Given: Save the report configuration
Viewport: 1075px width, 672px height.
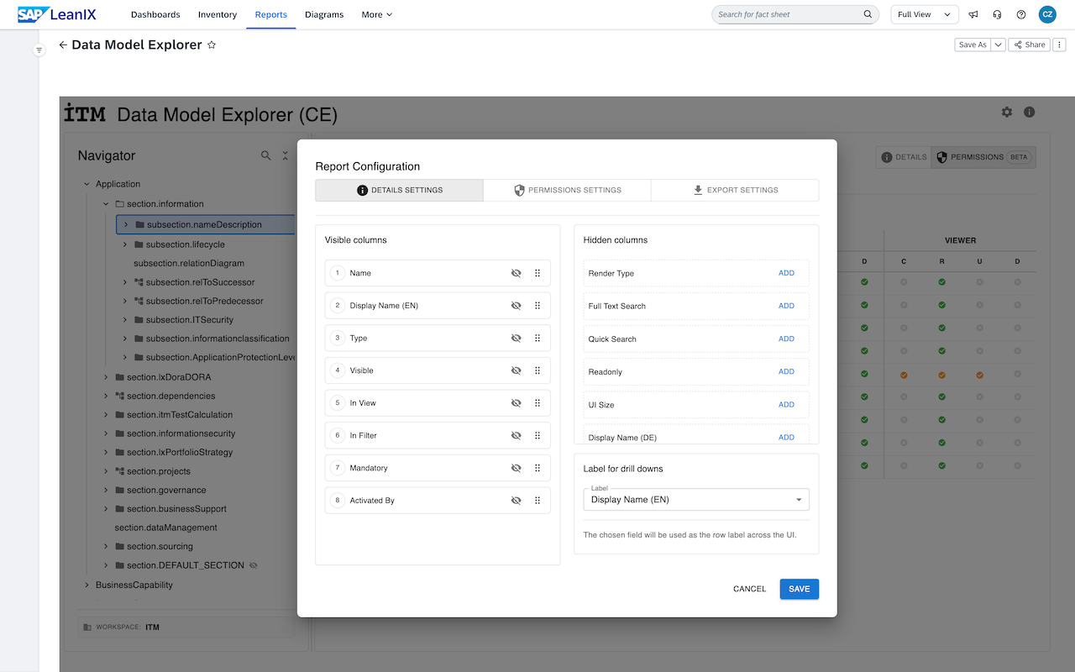Looking at the screenshot, I should (799, 589).
